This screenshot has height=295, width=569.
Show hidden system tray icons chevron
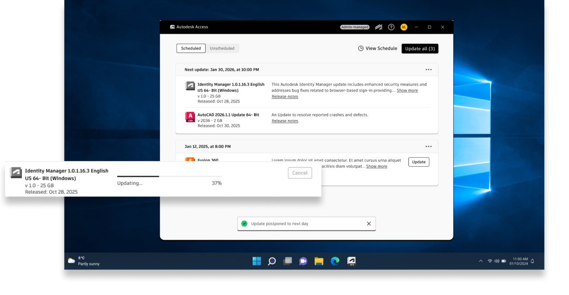tap(481, 261)
